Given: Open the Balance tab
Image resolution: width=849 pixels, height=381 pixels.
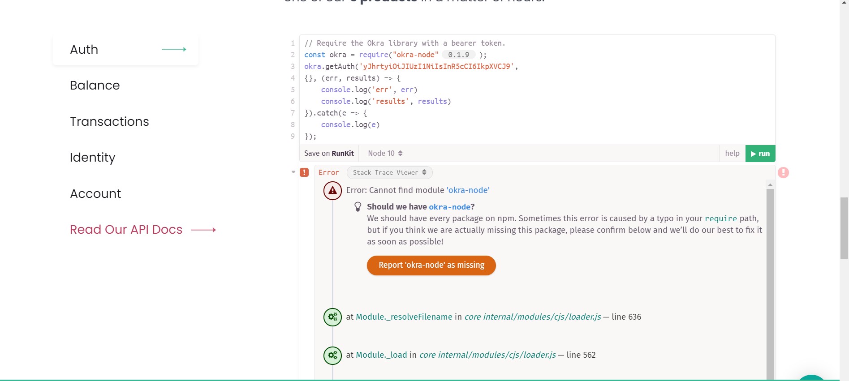Looking at the screenshot, I should [x=95, y=86].
